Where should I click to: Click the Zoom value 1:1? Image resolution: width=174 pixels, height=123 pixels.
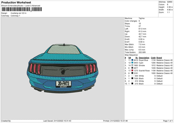point(168,12)
